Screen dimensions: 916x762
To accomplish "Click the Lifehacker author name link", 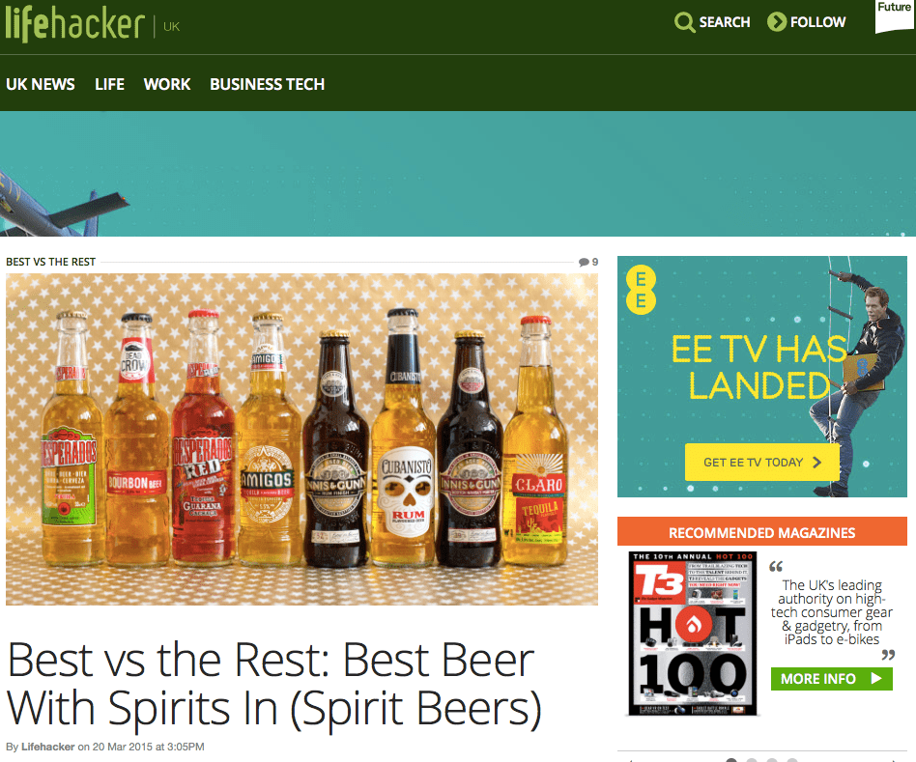I will pyautogui.click(x=48, y=747).
